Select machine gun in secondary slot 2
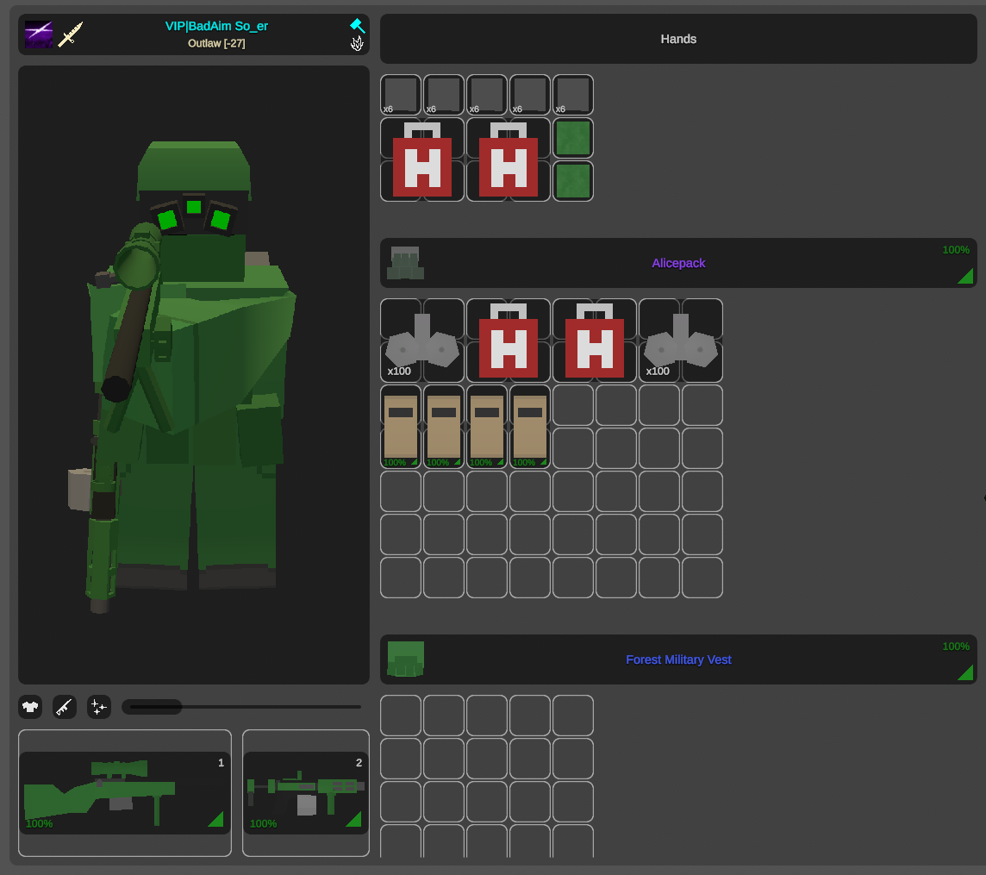Image resolution: width=986 pixels, height=875 pixels. [x=306, y=793]
